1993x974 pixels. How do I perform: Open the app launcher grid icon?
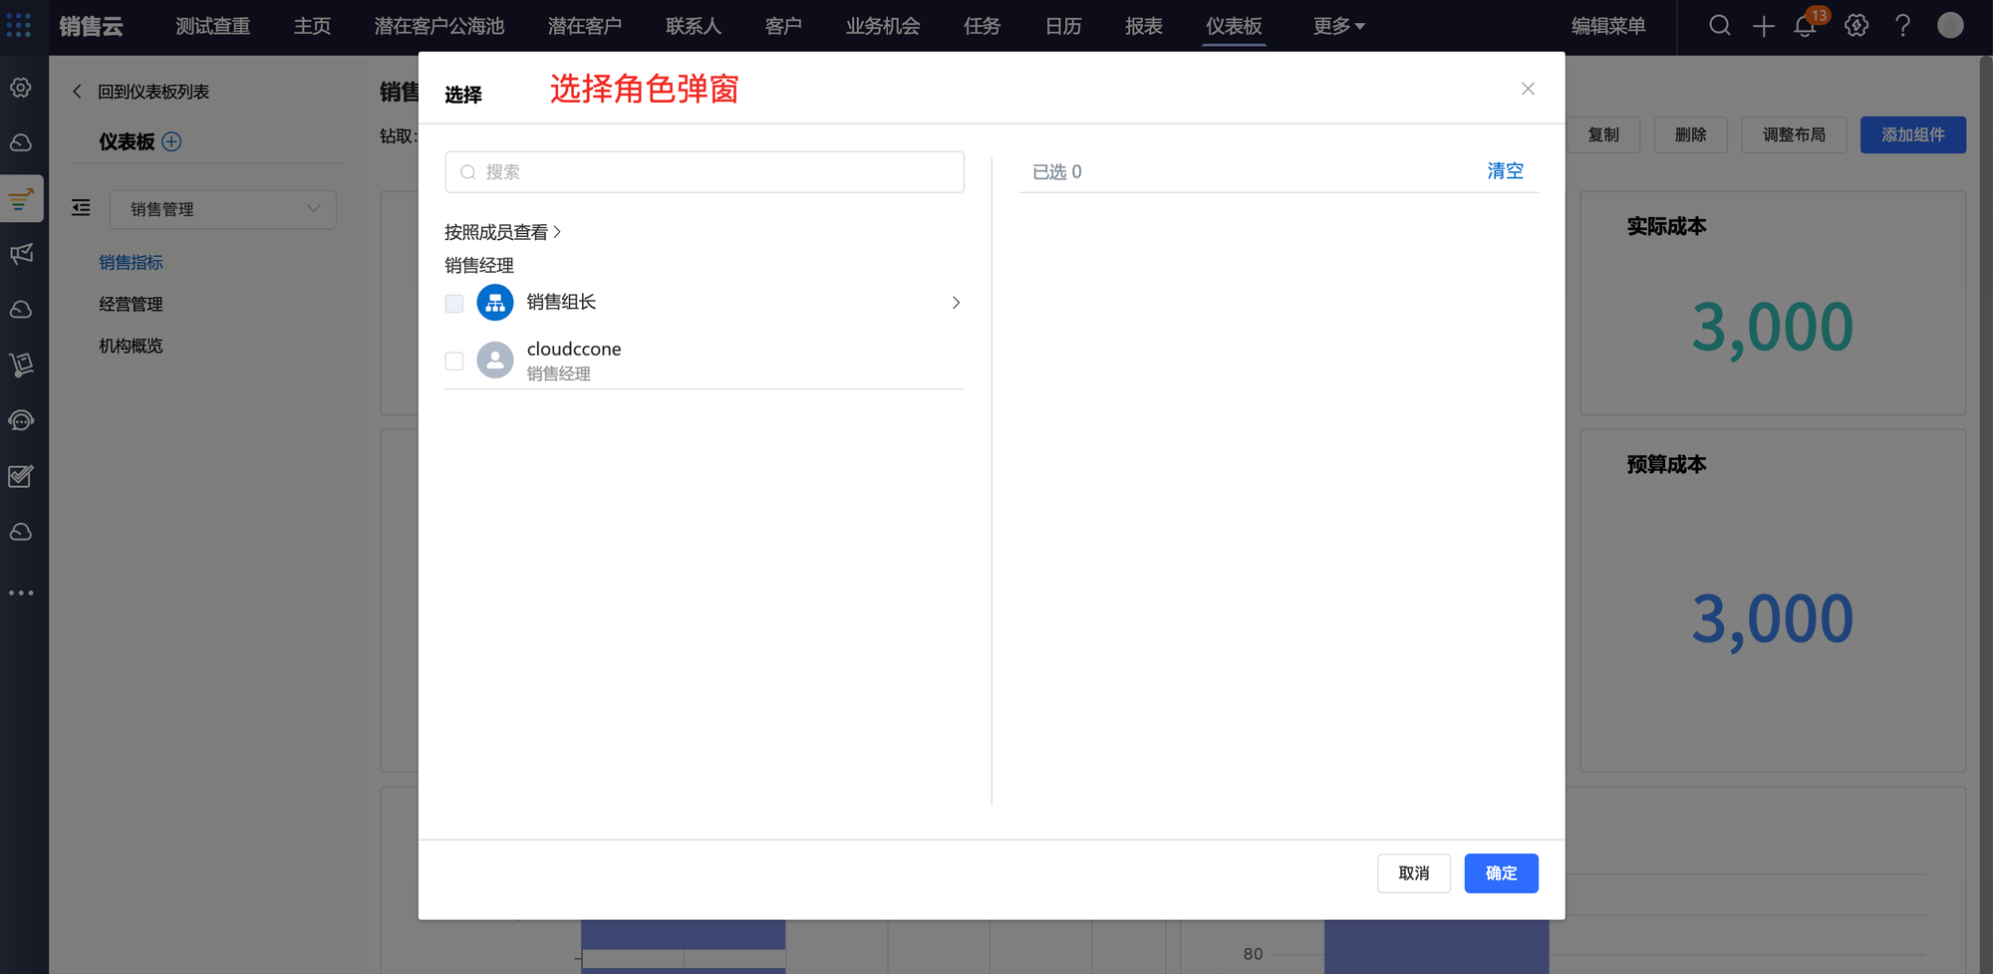click(x=18, y=25)
